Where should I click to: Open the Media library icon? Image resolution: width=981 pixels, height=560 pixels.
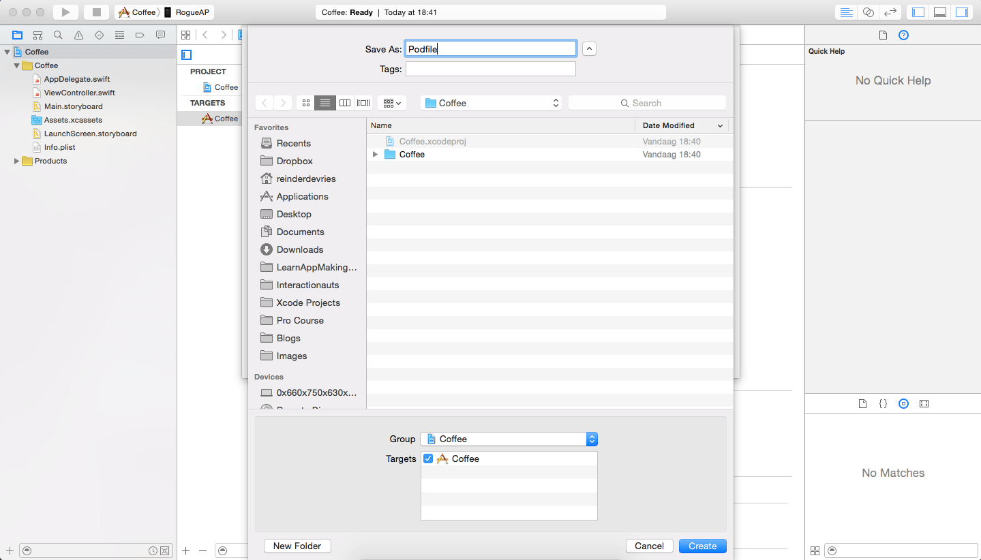(x=924, y=403)
